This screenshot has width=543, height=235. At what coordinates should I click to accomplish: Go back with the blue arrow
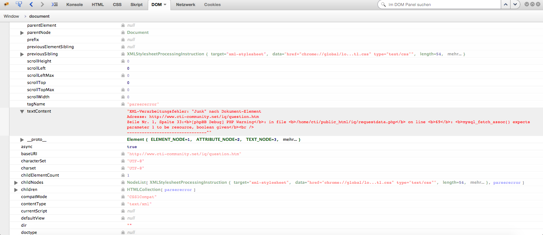tap(31, 5)
